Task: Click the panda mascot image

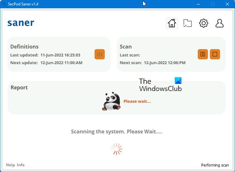Action: click(x=111, y=101)
